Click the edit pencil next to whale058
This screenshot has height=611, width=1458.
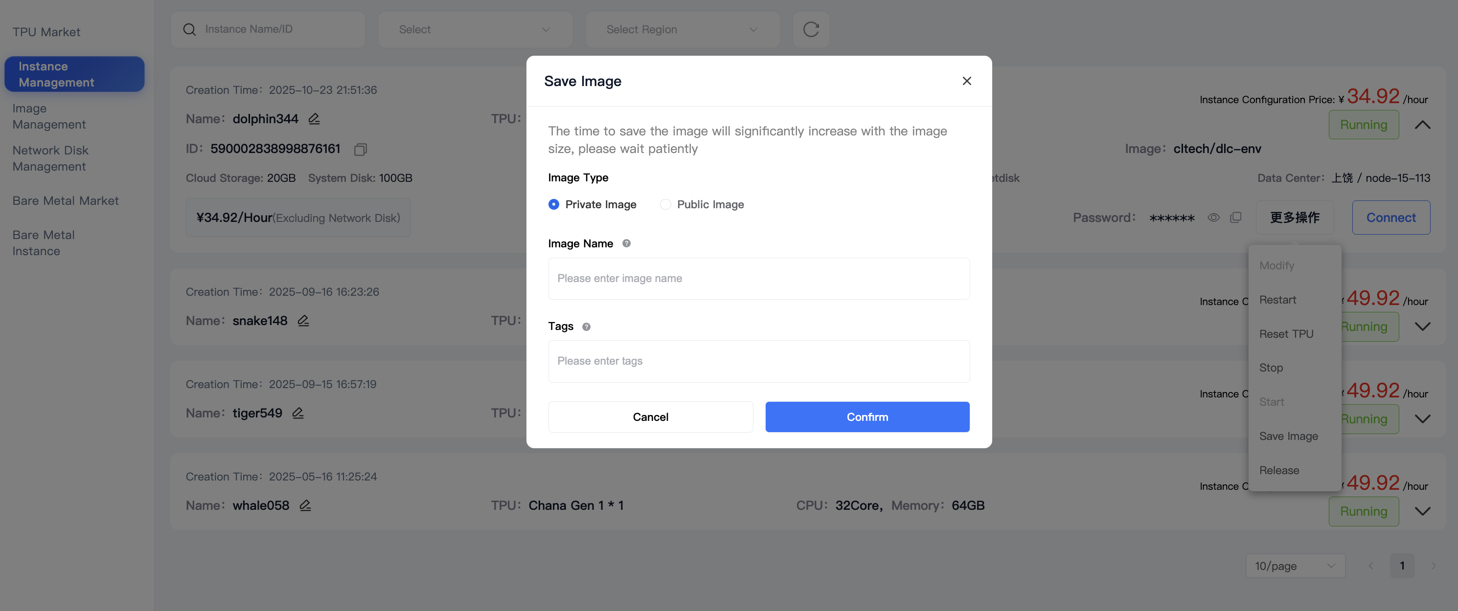tap(305, 505)
